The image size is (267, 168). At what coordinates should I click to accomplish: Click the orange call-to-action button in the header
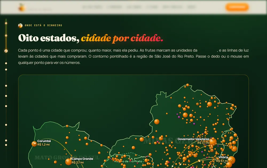pyautogui.click(x=237, y=7)
